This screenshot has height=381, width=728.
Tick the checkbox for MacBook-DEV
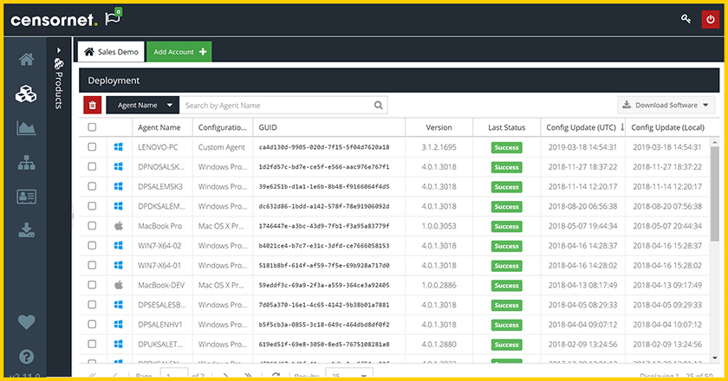92,285
